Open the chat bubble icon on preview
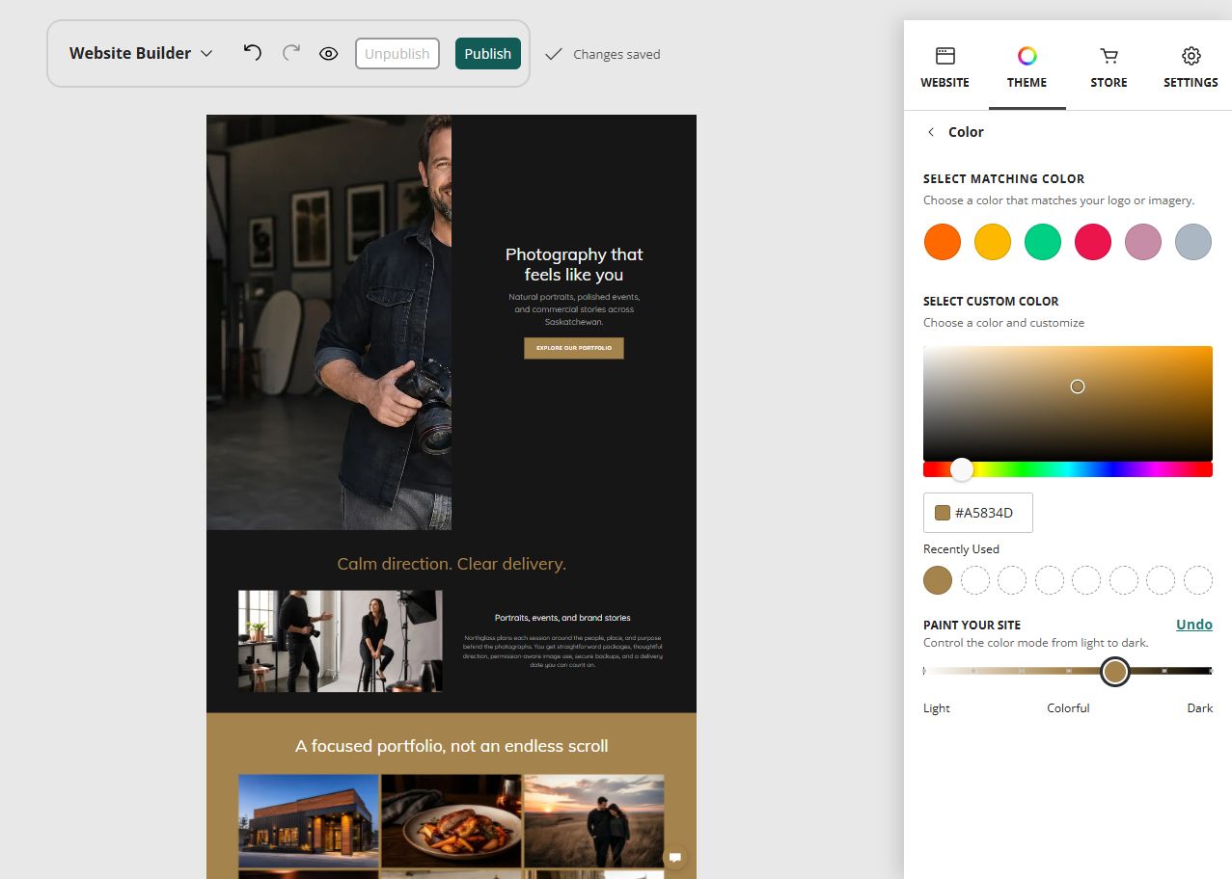This screenshot has width=1232, height=879. point(675,857)
